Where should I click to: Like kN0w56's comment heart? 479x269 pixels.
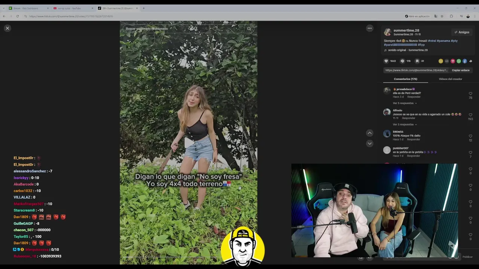pyautogui.click(x=470, y=136)
